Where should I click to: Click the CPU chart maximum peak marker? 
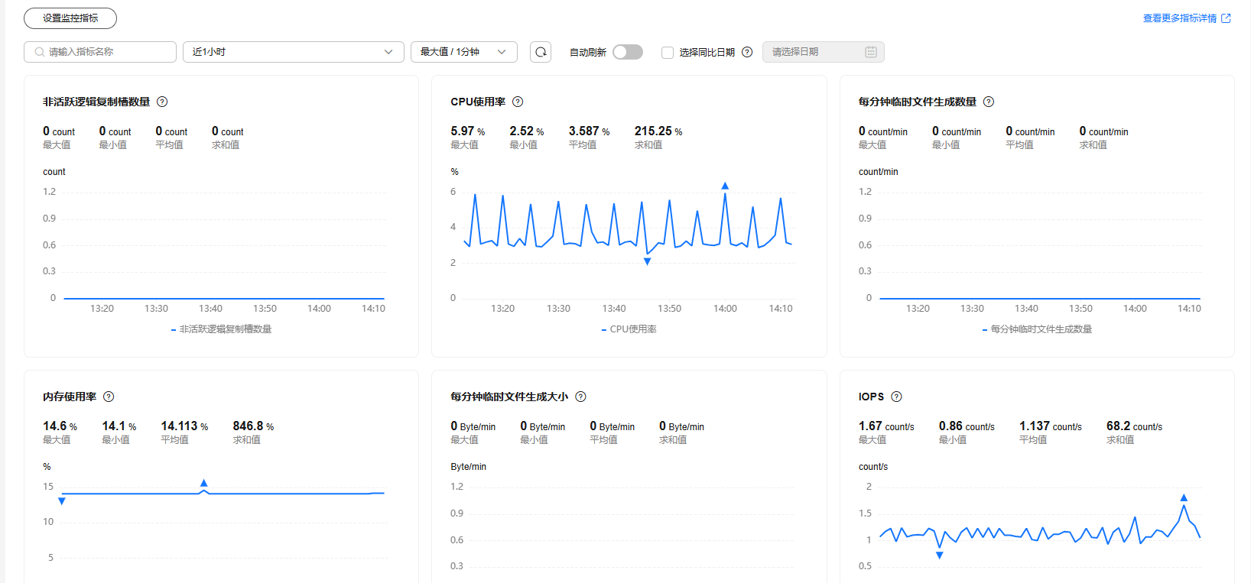click(725, 186)
